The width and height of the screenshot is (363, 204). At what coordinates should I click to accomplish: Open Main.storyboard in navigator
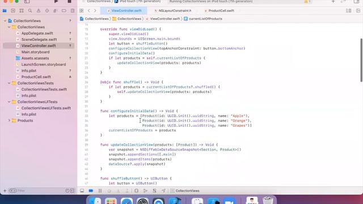coord(35,52)
